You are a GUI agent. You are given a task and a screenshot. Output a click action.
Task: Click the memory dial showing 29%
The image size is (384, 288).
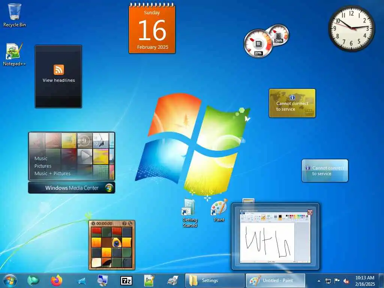click(279, 34)
